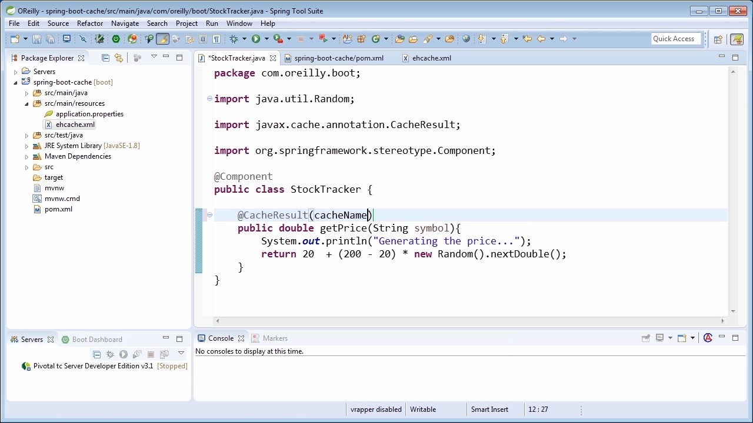Click the New file wizard icon
This screenshot has width=753, height=423.
(x=14, y=39)
